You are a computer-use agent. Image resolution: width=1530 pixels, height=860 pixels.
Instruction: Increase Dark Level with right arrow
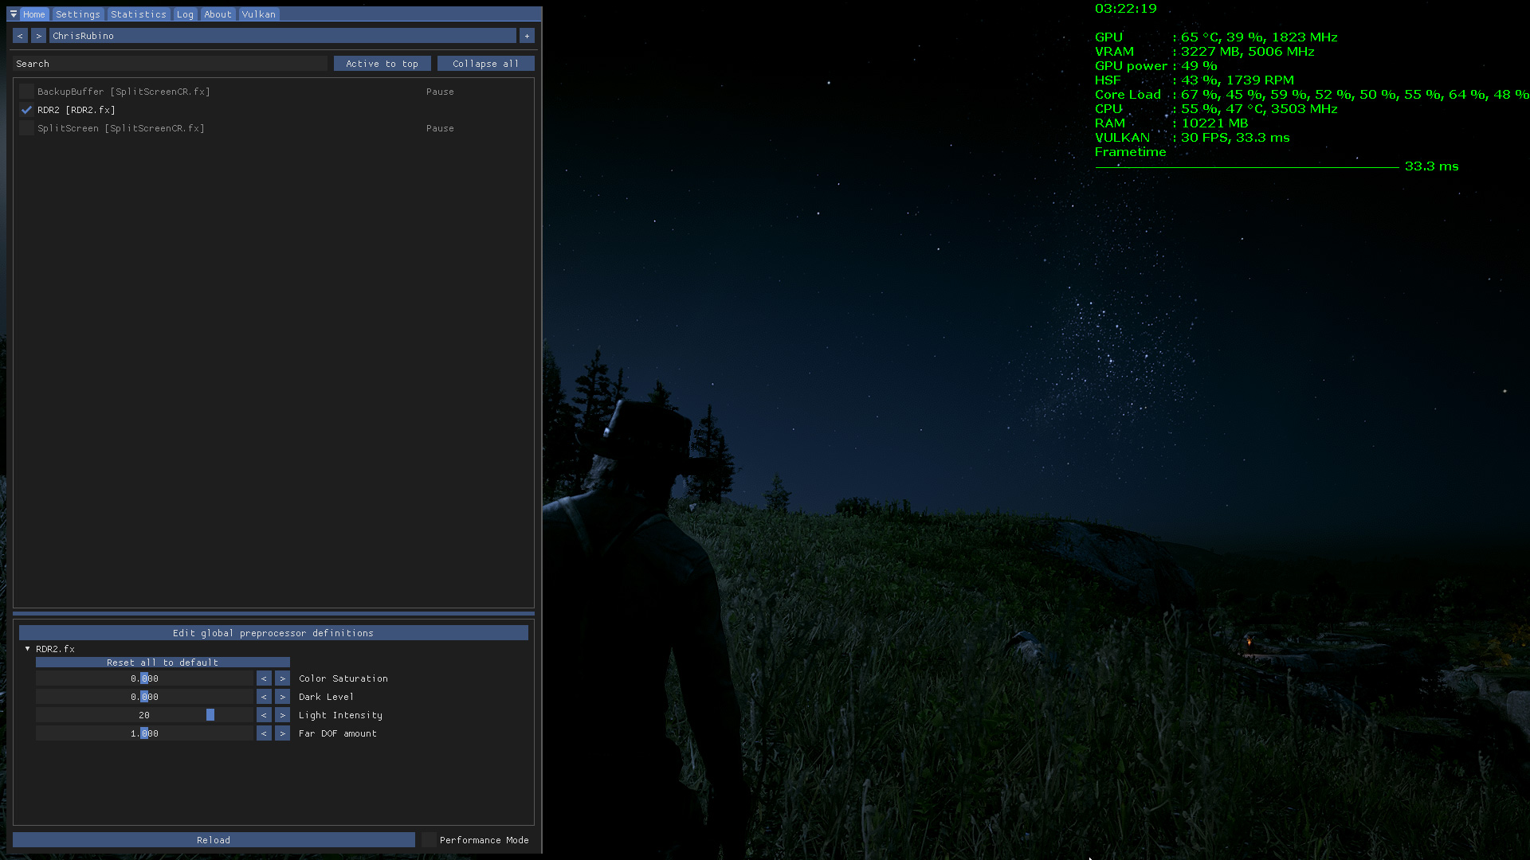point(282,697)
